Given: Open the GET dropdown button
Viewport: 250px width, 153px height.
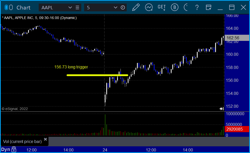Looking at the screenshot, I should click(x=162, y=7).
